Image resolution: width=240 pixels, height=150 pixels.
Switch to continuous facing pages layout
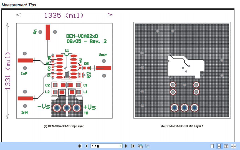click(x=233, y=146)
